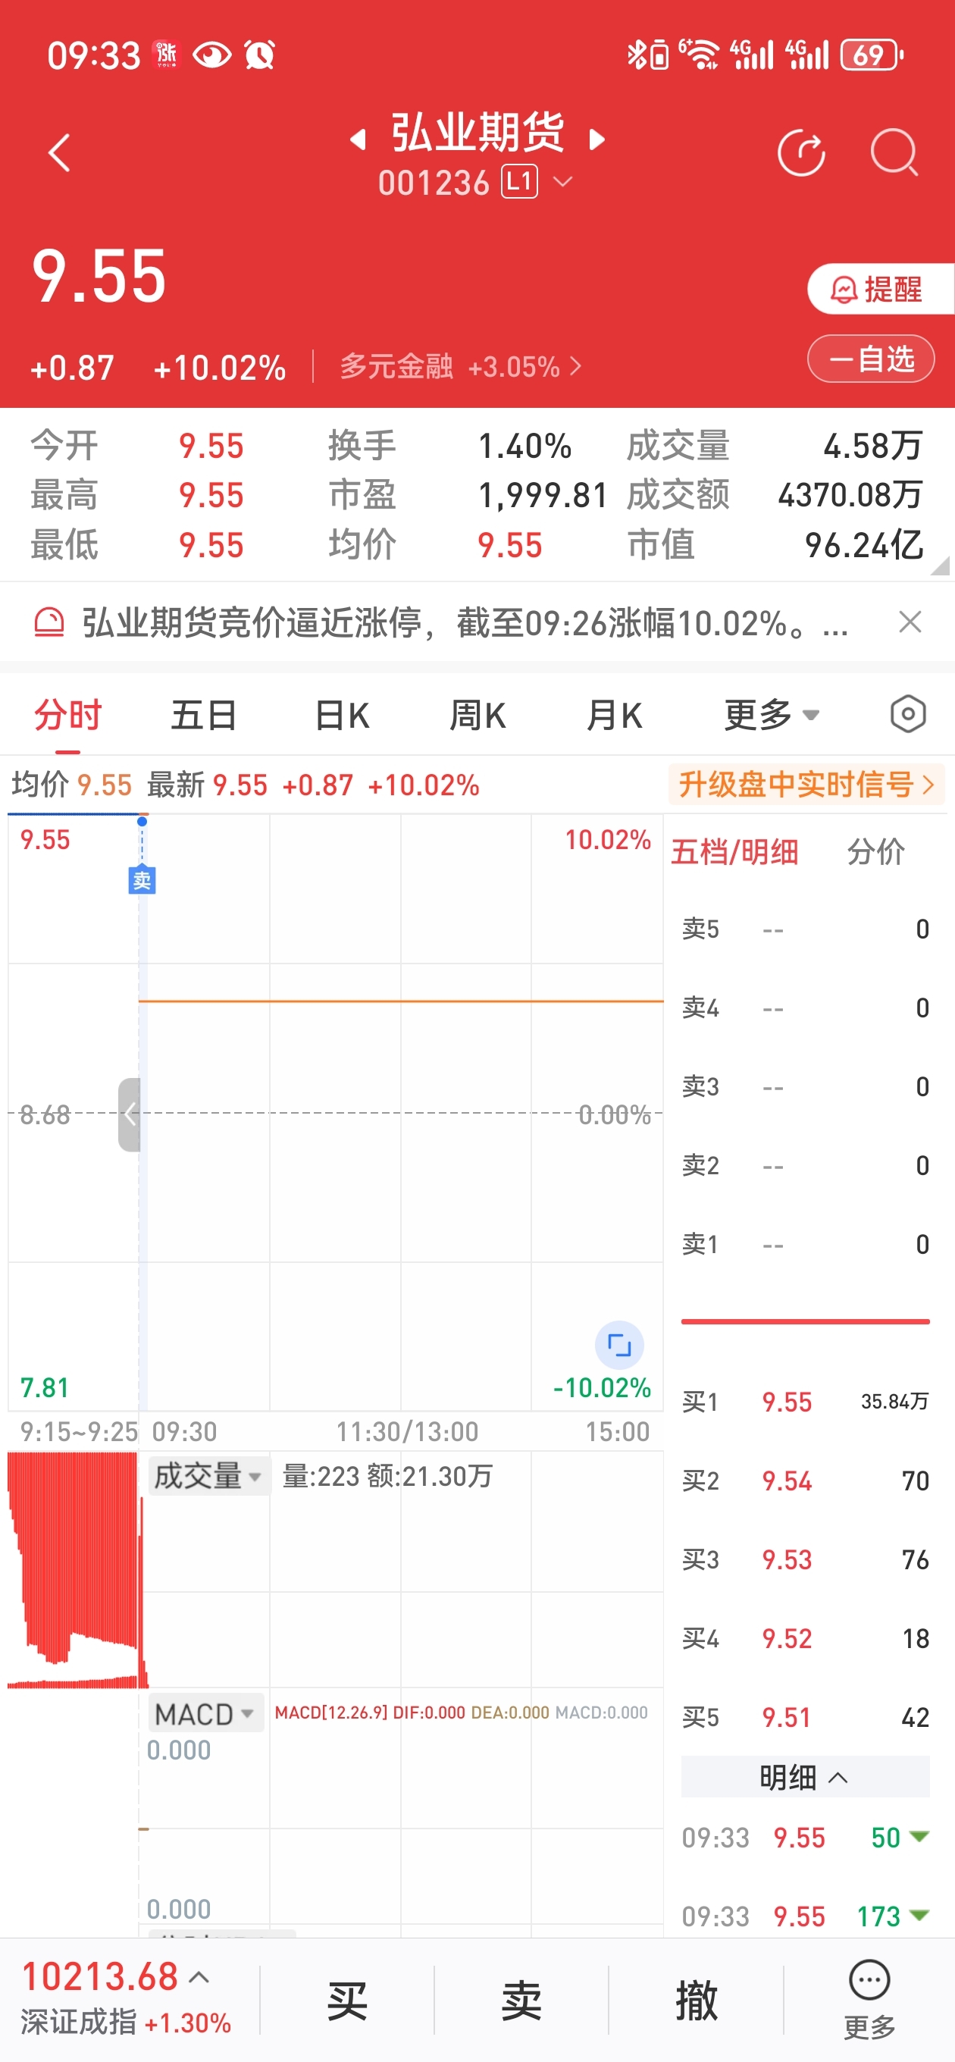Switch to the 周K tab
This screenshot has height=2062, width=955.
click(478, 714)
